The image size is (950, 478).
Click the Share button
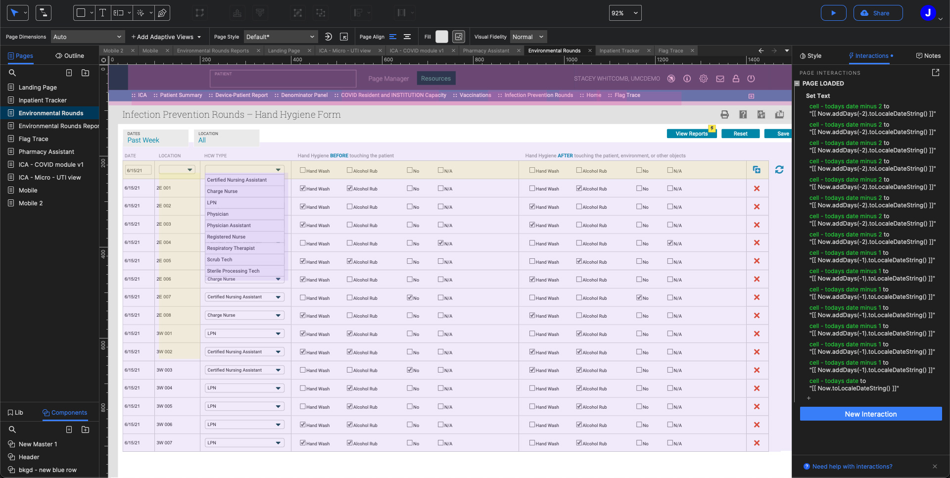878,13
